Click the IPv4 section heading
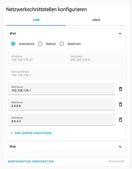This screenshot has width=132, height=169. click(x=13, y=34)
